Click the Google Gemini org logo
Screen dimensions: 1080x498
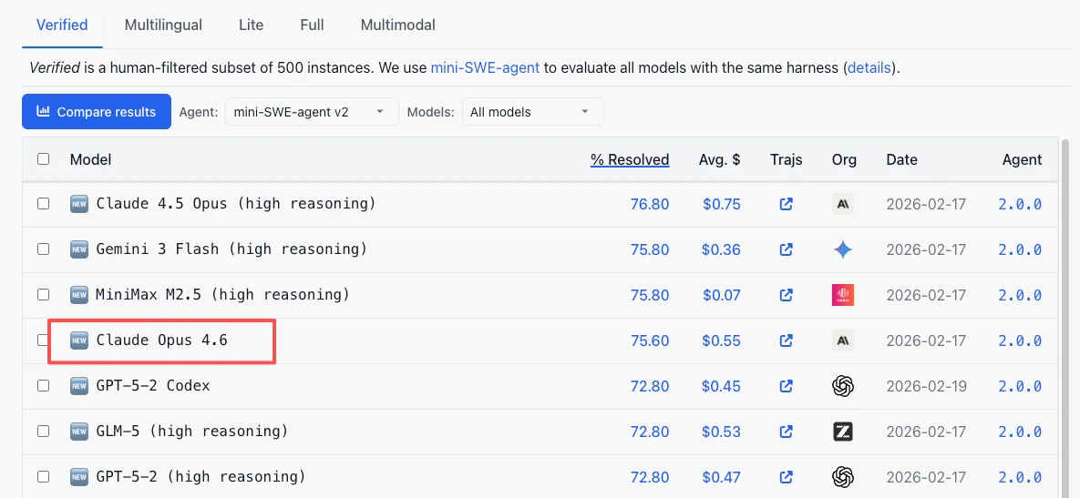[843, 249]
